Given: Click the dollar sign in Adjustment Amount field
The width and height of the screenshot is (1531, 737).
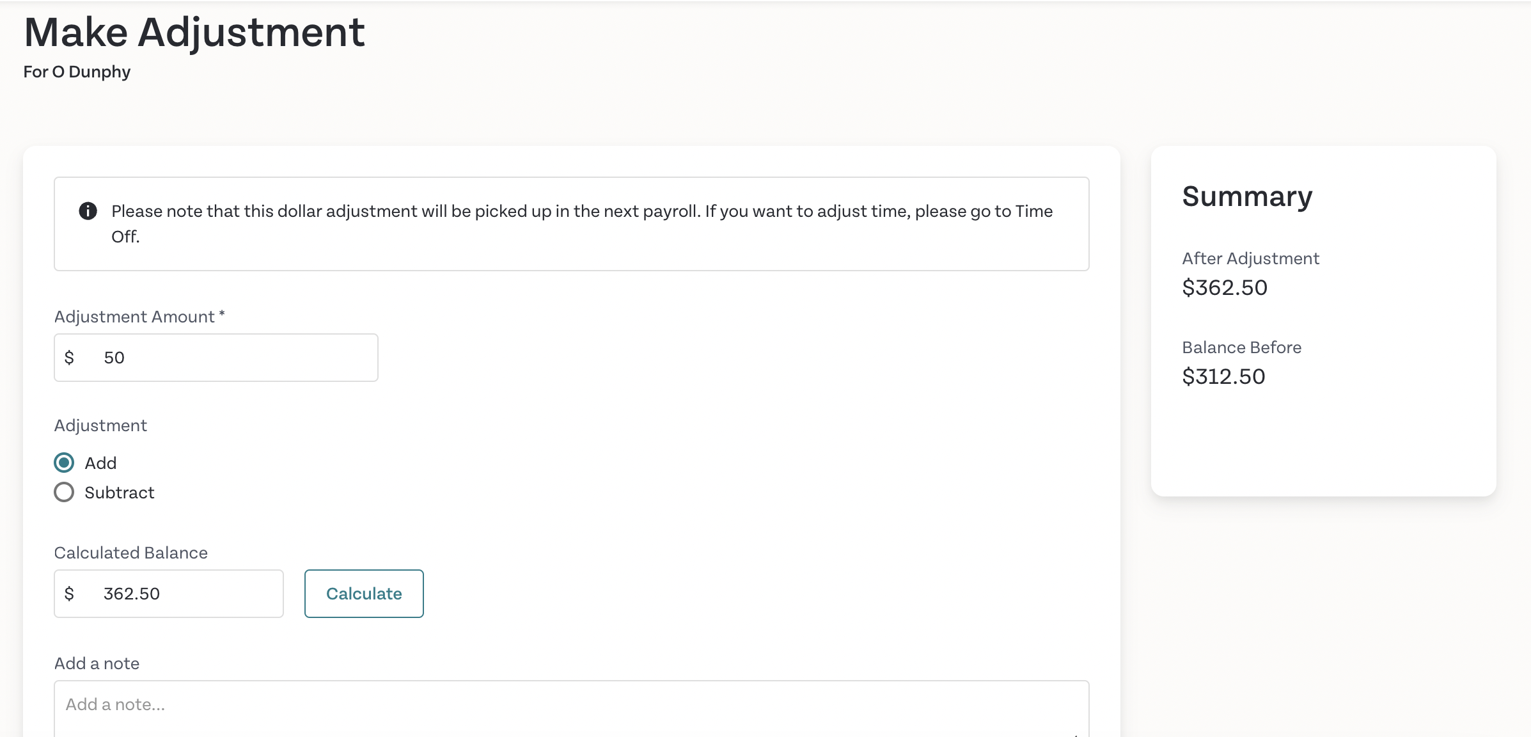Looking at the screenshot, I should pyautogui.click(x=69, y=358).
